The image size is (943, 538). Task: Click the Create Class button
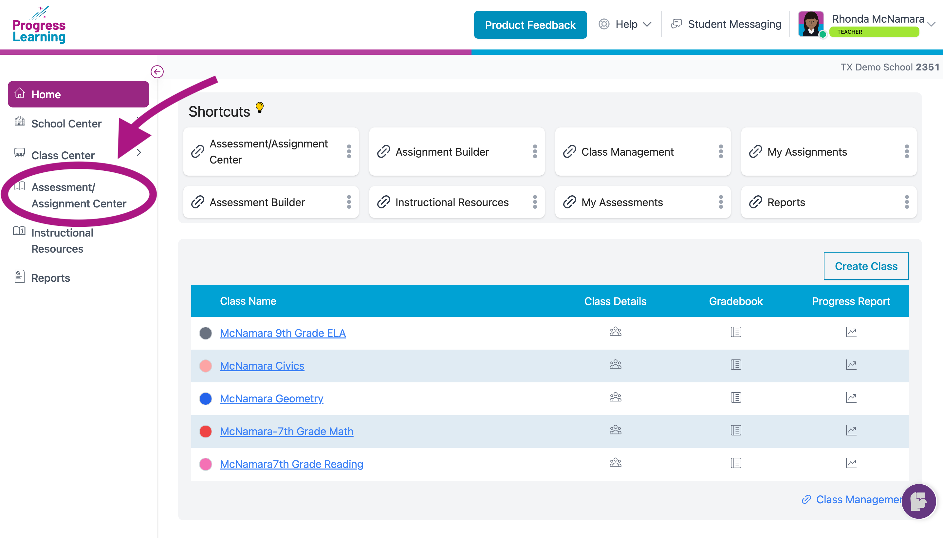866,266
